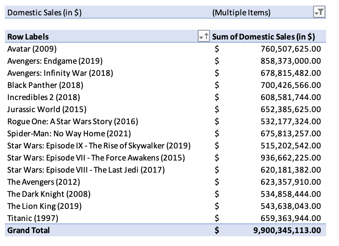Click the Titanic (1997) row label
The image size is (339, 246).
click(33, 218)
